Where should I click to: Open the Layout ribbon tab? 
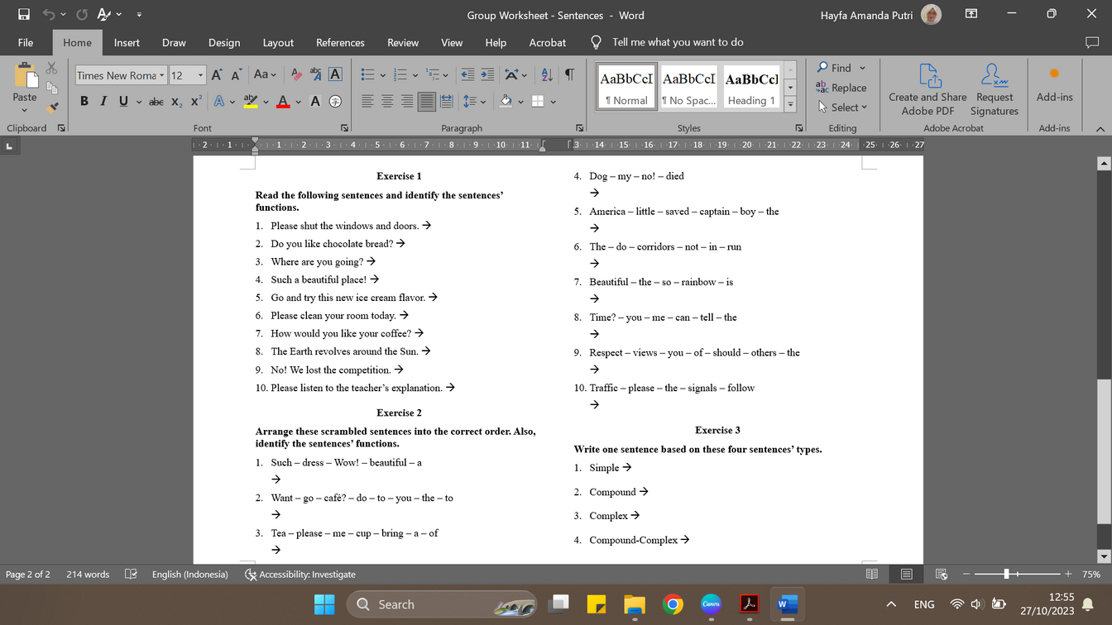click(x=278, y=42)
